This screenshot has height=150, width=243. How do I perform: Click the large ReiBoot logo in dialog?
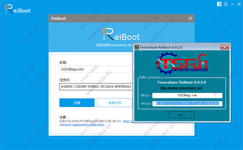coord(122,34)
